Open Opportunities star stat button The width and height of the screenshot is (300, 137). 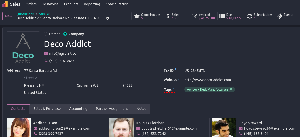coord(147,16)
